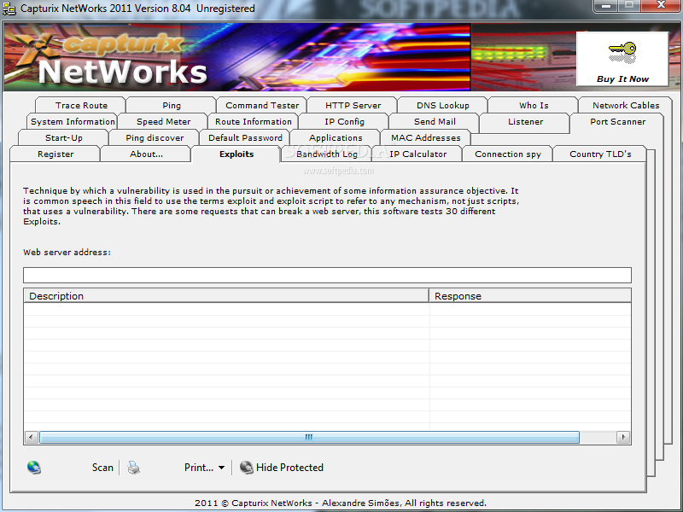Screen dimensions: 683x512
Task: Open the Trace Route tab
Action: (x=81, y=105)
